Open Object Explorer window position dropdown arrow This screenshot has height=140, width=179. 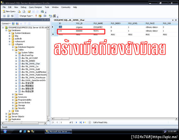[x=42, y=20]
